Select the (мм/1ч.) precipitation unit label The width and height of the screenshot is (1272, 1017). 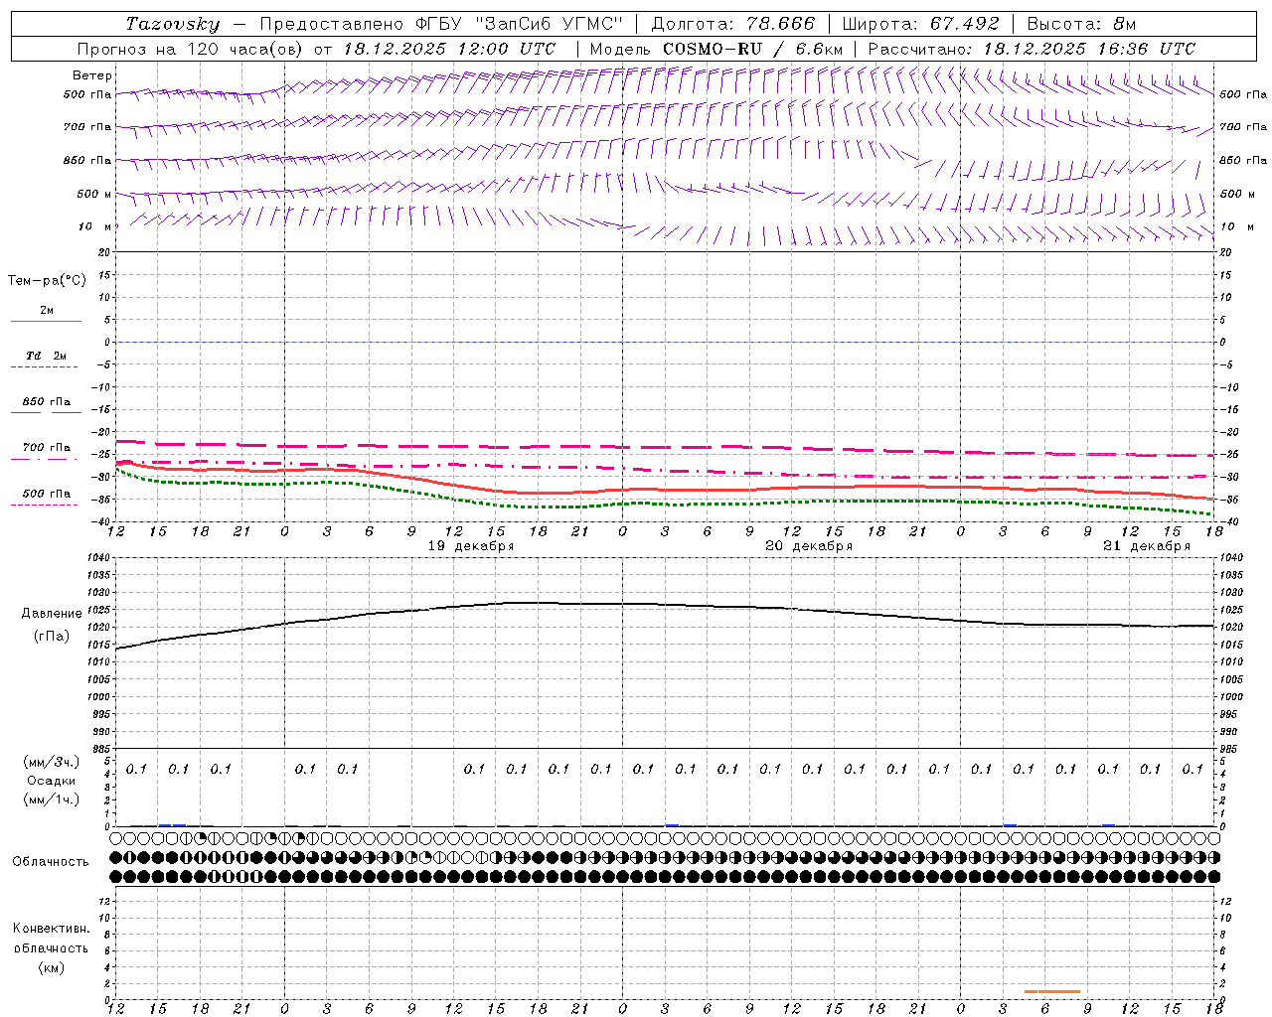point(52,799)
